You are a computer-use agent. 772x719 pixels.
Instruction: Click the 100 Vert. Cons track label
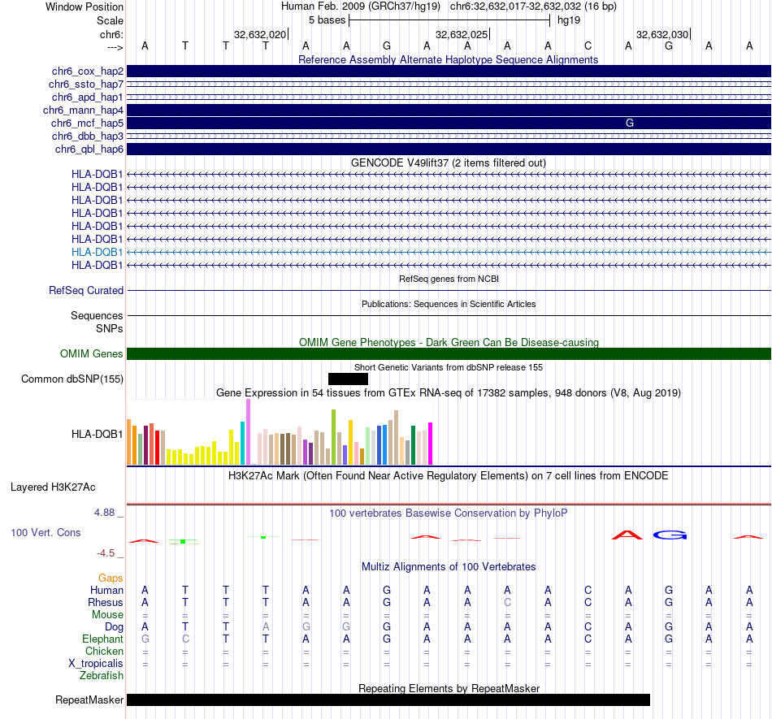pyautogui.click(x=46, y=532)
